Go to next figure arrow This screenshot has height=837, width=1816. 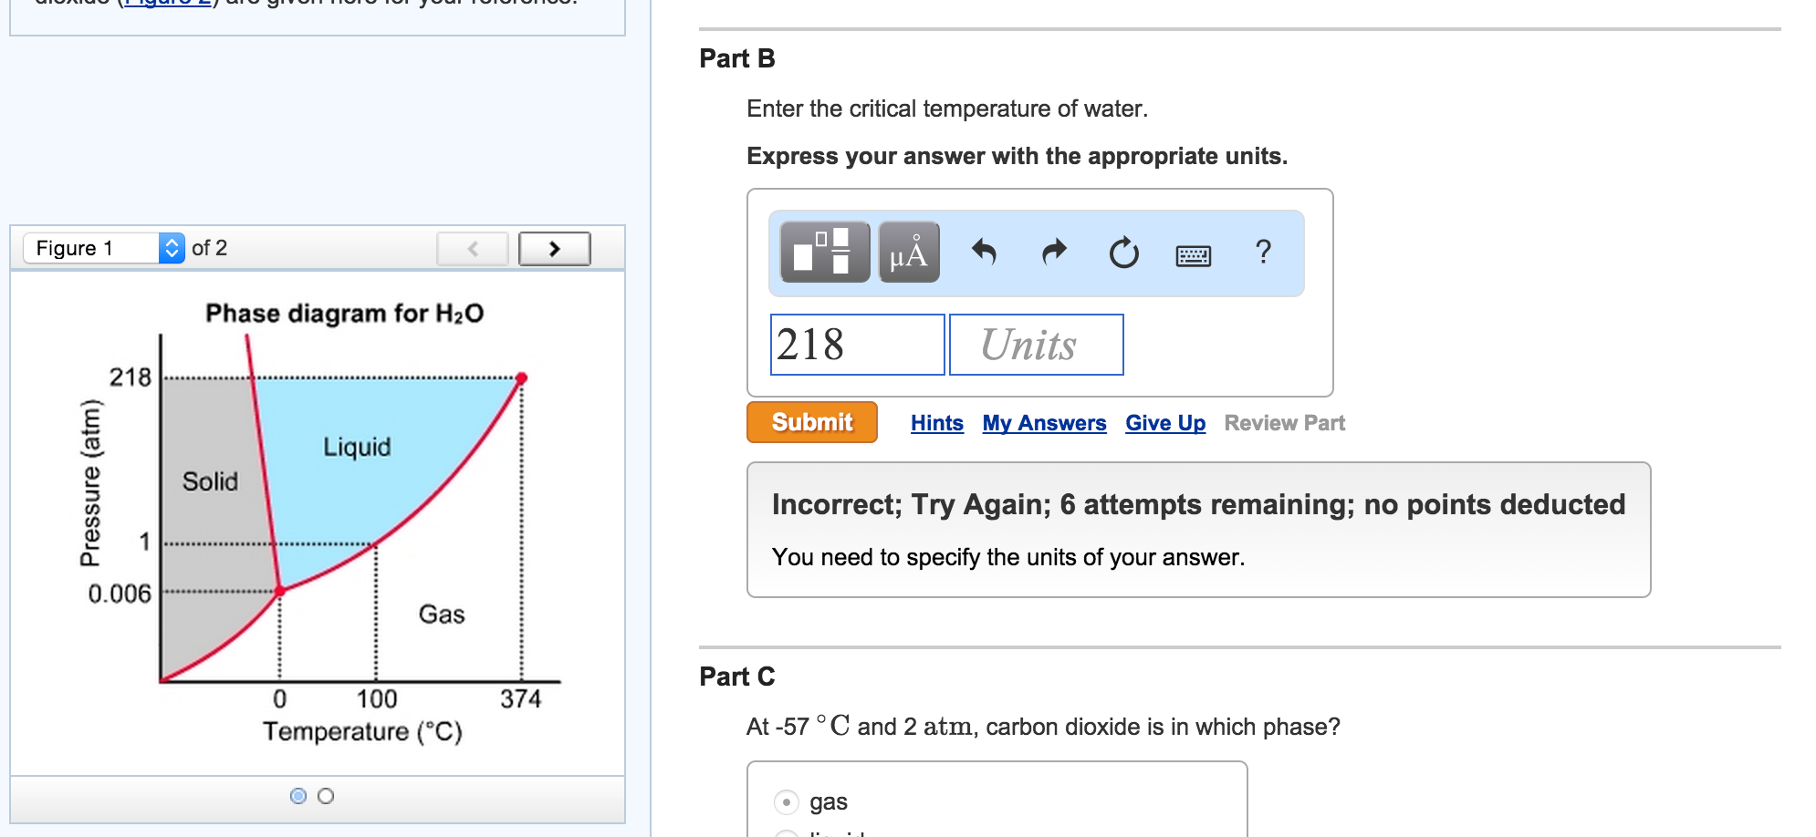(x=555, y=249)
